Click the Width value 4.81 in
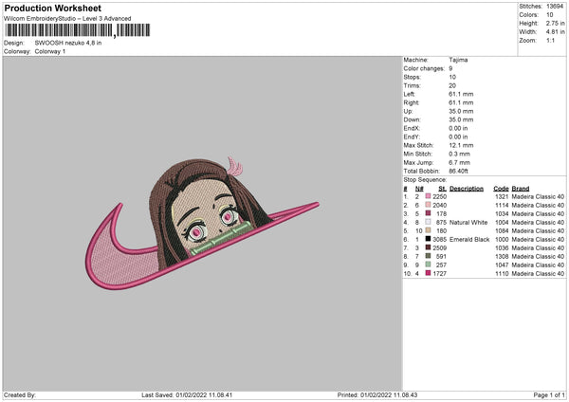569x402 pixels. click(x=556, y=32)
